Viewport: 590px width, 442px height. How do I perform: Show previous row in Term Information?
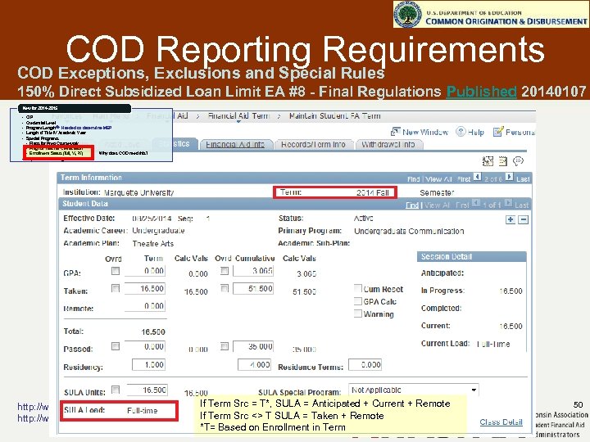tap(477, 177)
